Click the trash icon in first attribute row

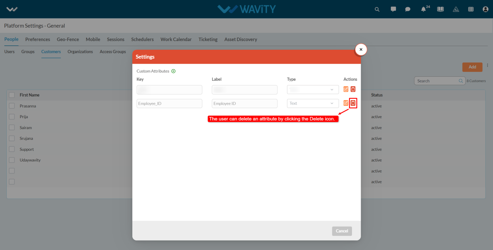click(353, 89)
